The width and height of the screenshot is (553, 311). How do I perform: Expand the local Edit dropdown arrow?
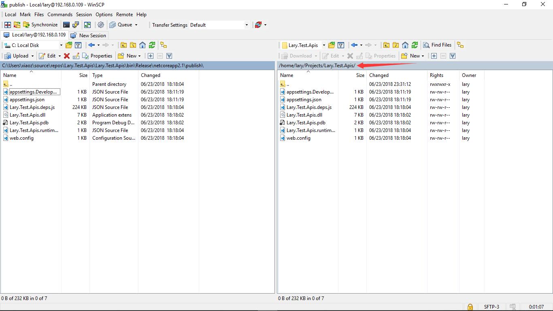click(x=60, y=56)
